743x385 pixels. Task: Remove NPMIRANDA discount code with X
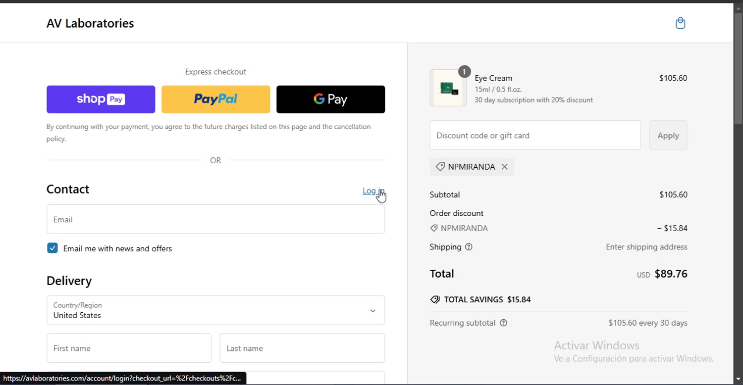(504, 167)
